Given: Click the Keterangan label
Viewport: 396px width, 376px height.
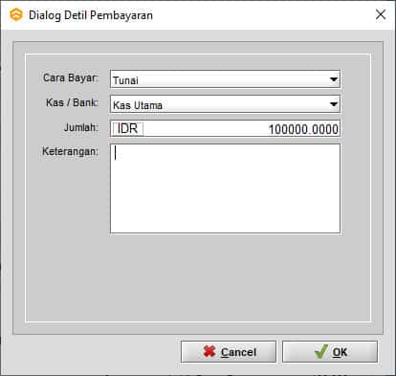Looking at the screenshot, I should click(x=71, y=151).
